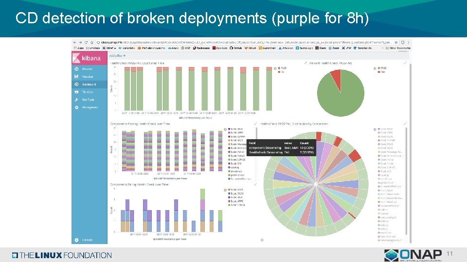The image size is (467, 262).
Task: Select multicloud in distribution legend
Action: pyautogui.click(x=385, y=190)
